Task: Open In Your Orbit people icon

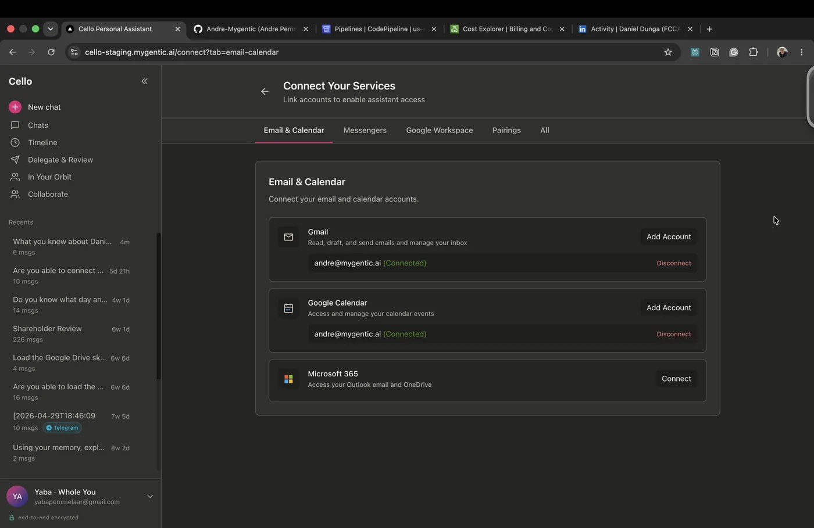Action: point(15,177)
